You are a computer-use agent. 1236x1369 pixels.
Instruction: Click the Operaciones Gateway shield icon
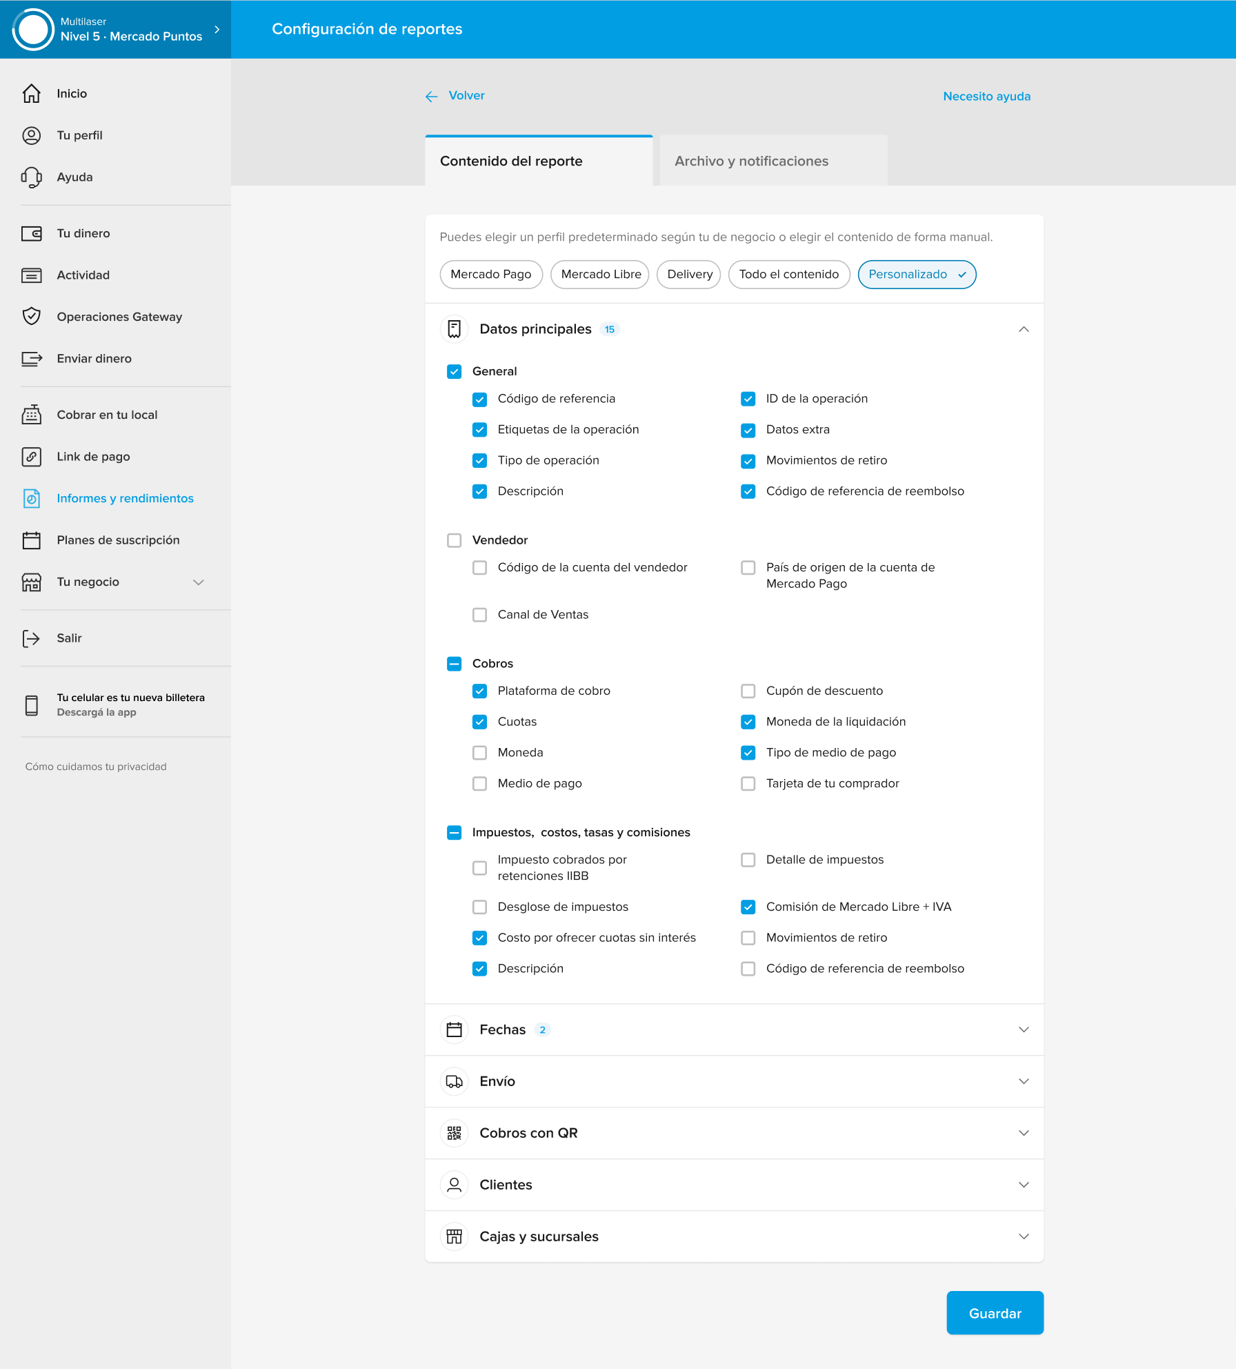(32, 317)
